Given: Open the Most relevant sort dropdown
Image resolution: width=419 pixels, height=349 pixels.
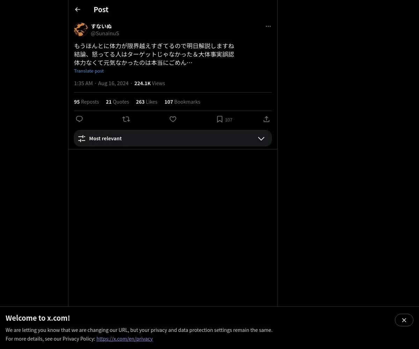Looking at the screenshot, I should coord(173,138).
